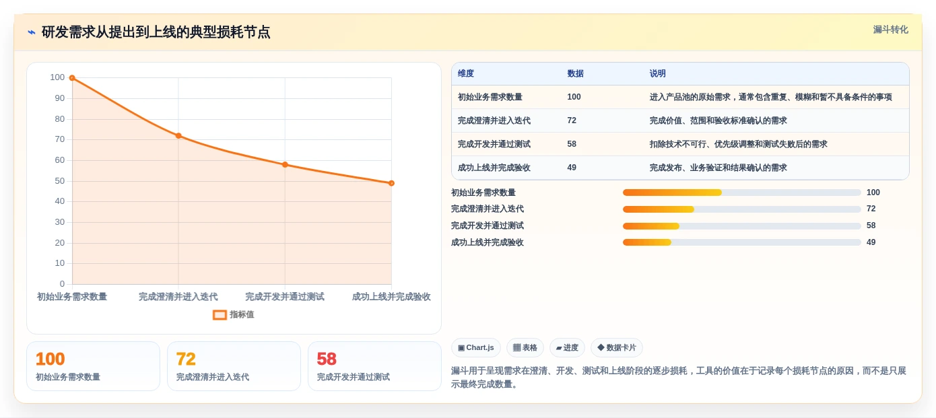Click the chart data point at value 72
936x418 pixels.
pyautogui.click(x=178, y=136)
